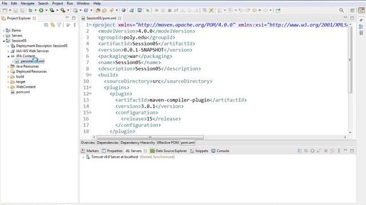Toggle Link with Editor in Project Explorer
The height and width of the screenshot is (205, 366).
pyautogui.click(x=53, y=25)
